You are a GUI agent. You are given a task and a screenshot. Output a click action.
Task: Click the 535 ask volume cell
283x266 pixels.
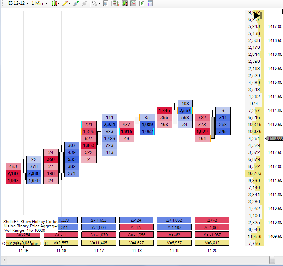point(72,159)
